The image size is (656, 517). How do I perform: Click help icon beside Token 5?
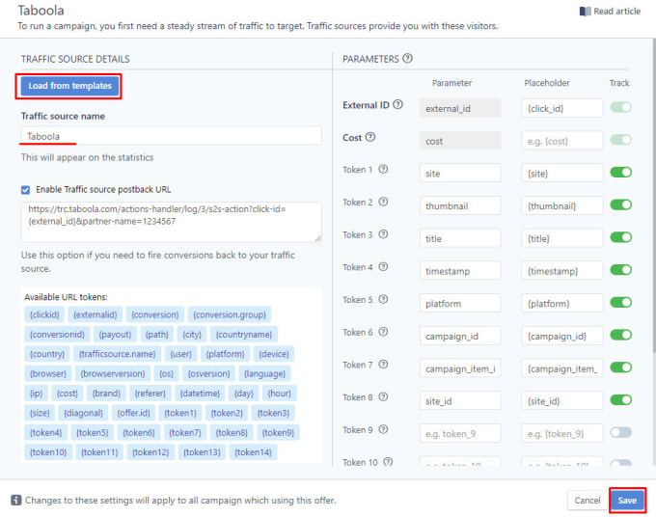click(383, 299)
